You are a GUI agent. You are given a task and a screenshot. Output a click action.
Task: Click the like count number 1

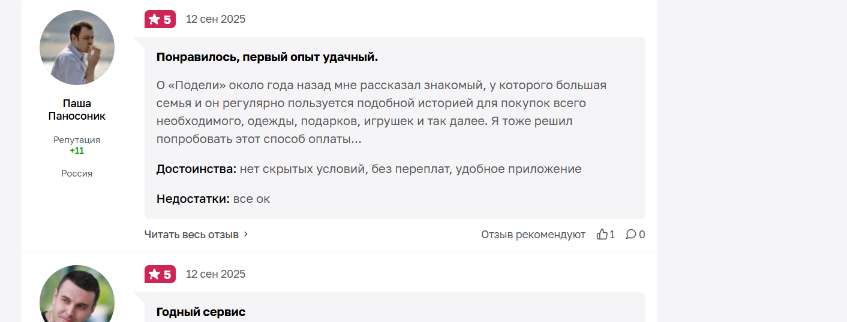612,235
